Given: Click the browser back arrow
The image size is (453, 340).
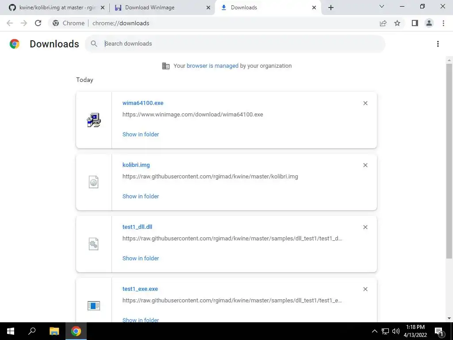Looking at the screenshot, I should pos(10,23).
